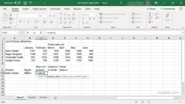
Task: Toggle Bold formatting
Action: (20, 21)
